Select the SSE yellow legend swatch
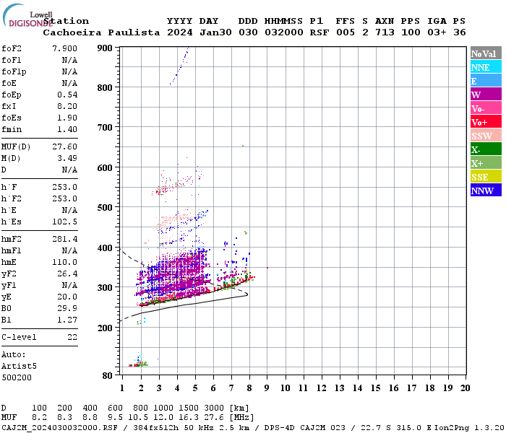Image resolution: width=506 pixels, height=433 pixels. click(486, 177)
